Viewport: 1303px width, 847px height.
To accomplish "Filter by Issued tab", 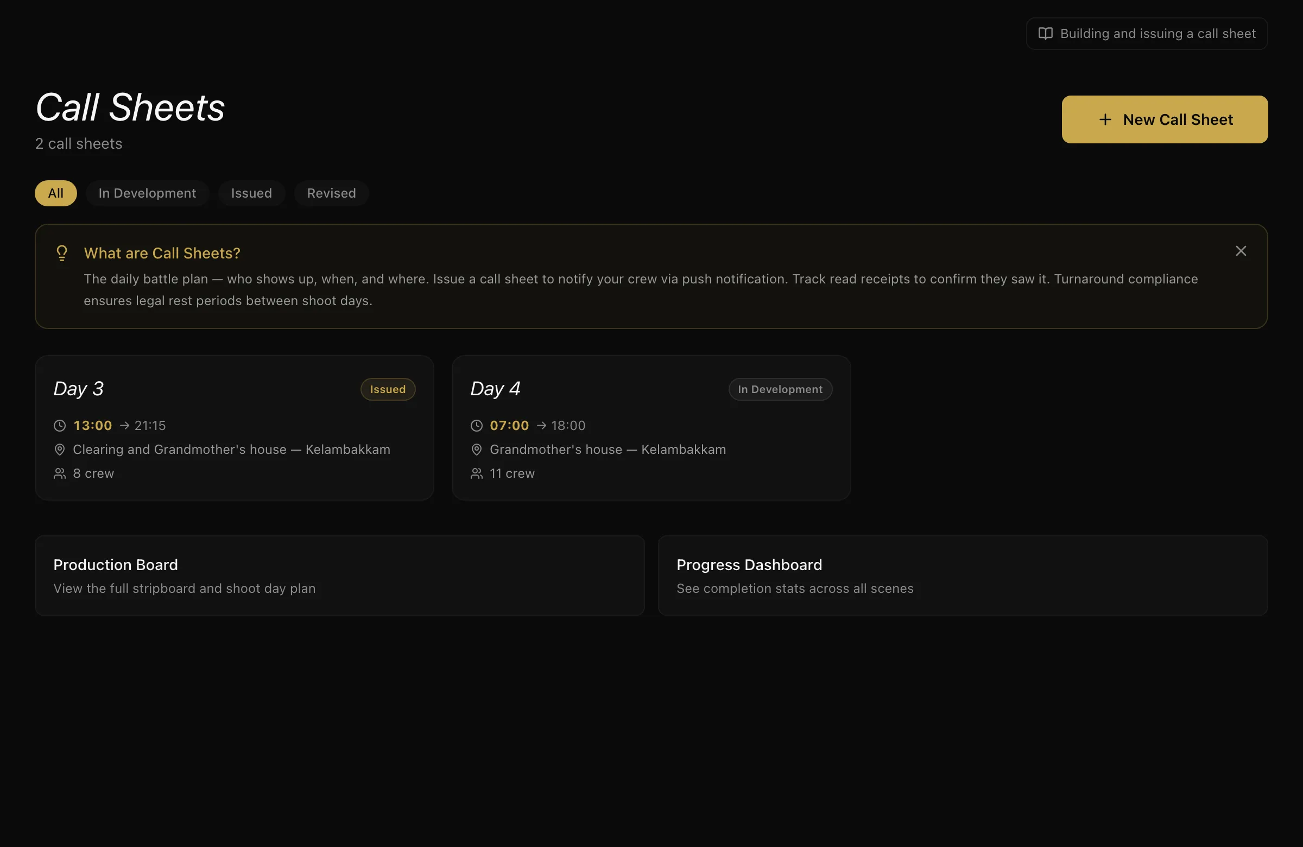I will pos(251,193).
